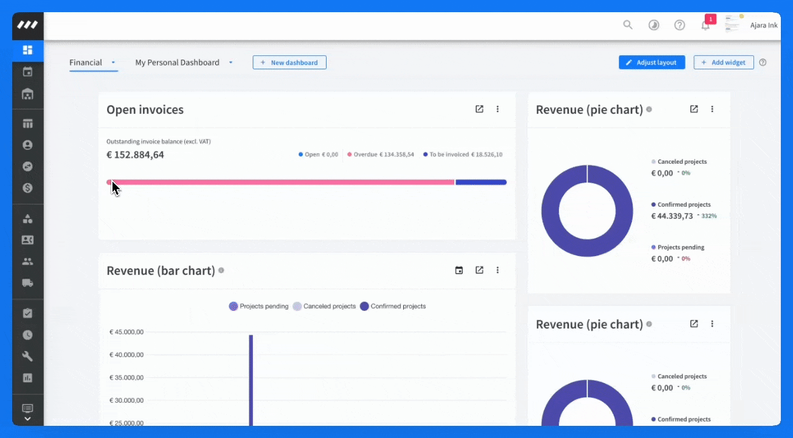Image resolution: width=793 pixels, height=438 pixels.
Task: Click Projects pending label in top pie chart
Action: click(680, 248)
